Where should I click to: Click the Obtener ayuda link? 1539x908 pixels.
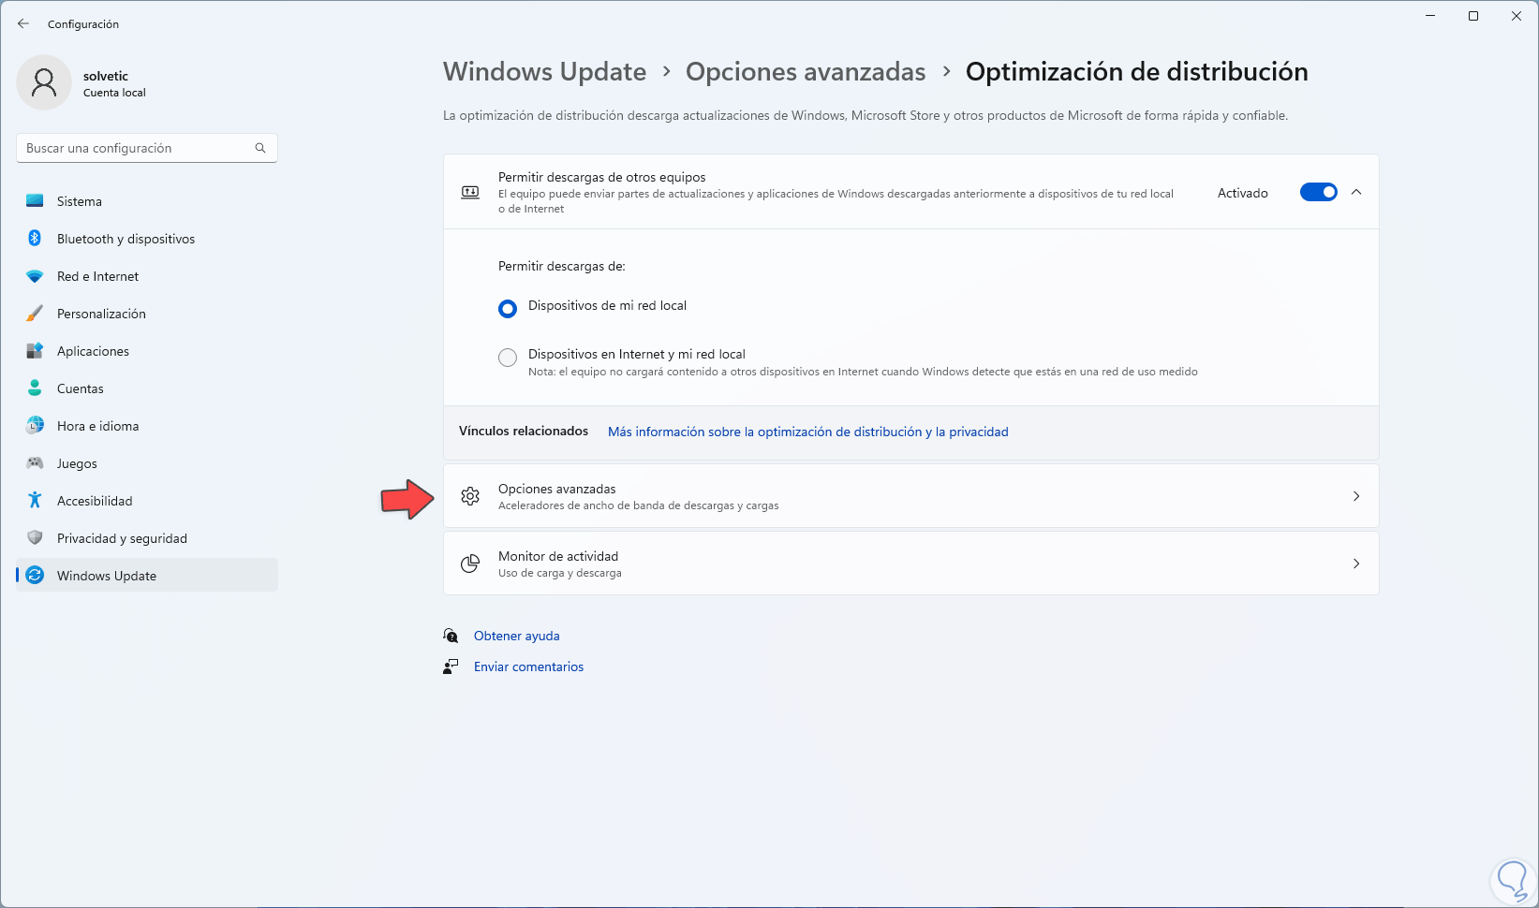point(516,636)
